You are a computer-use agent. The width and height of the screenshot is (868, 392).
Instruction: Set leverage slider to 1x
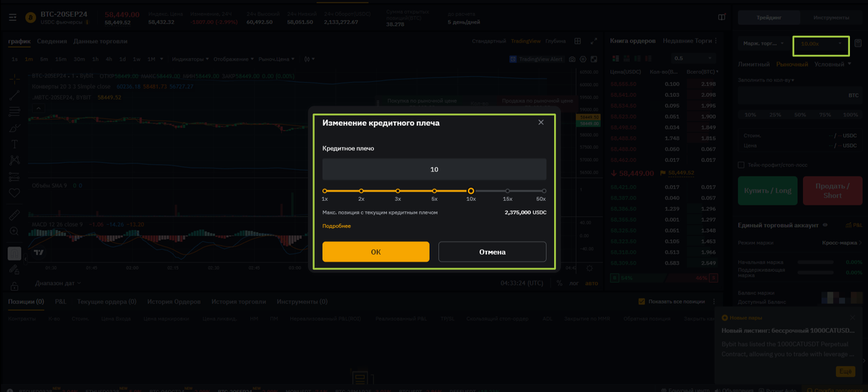pyautogui.click(x=325, y=191)
